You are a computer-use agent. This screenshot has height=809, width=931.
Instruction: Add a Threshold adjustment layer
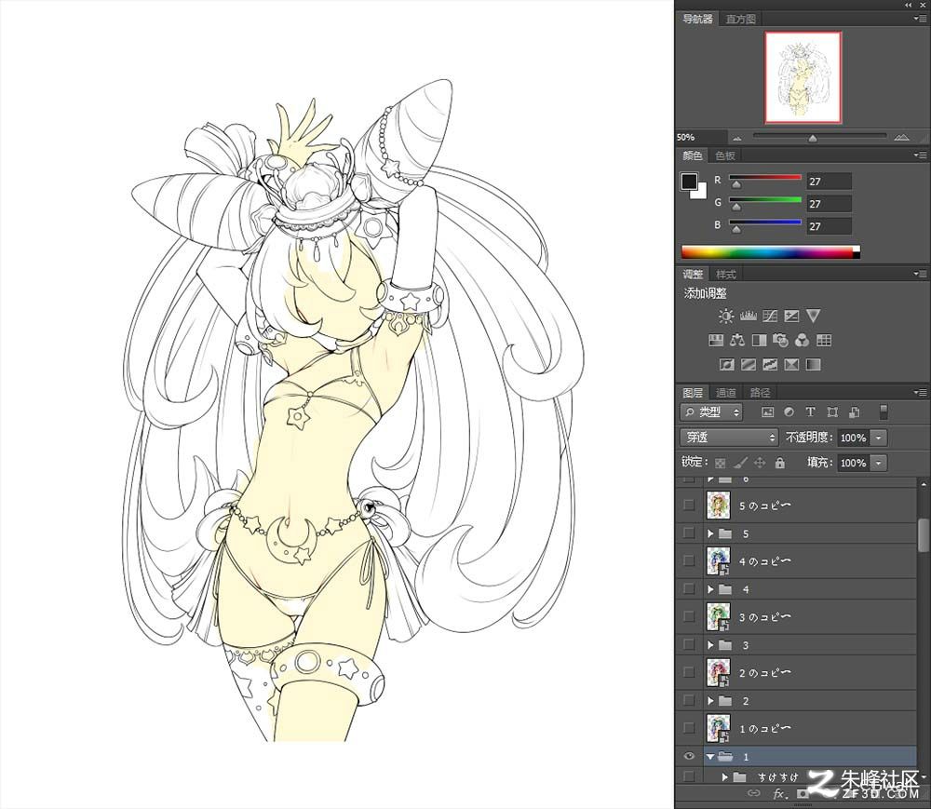(770, 364)
